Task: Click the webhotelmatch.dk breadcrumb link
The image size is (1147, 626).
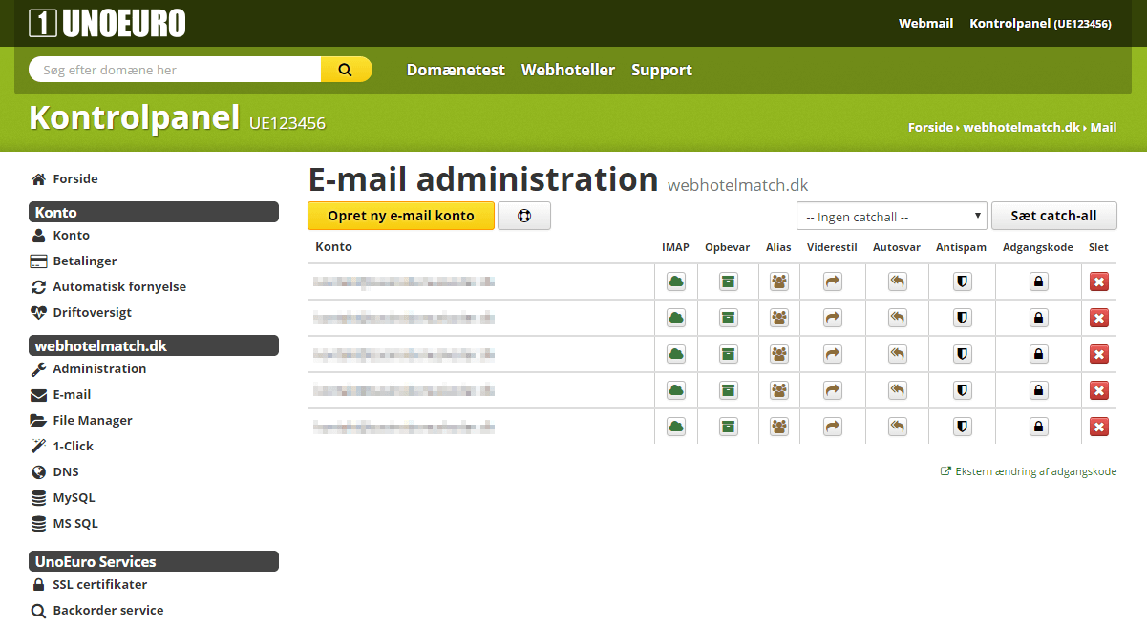Action: [1021, 127]
